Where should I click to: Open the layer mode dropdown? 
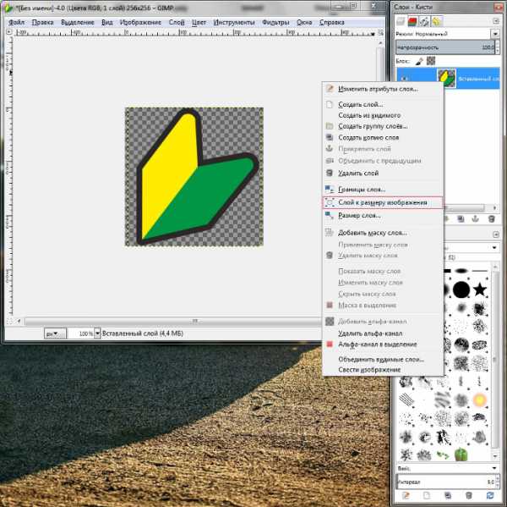pyautogui.click(x=494, y=34)
